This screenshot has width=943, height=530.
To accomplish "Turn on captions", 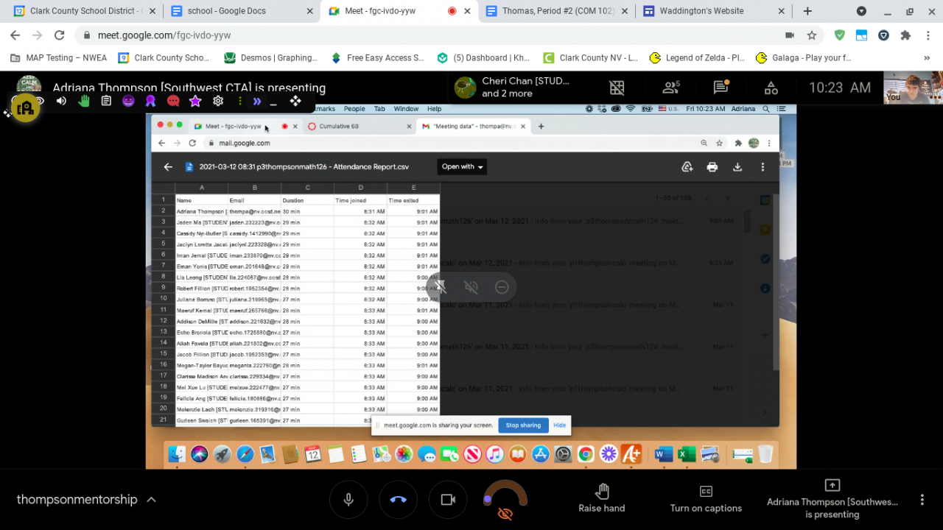I will [x=706, y=498].
